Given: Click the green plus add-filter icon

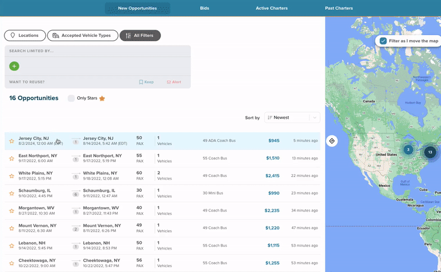Looking at the screenshot, I should [x=14, y=66].
